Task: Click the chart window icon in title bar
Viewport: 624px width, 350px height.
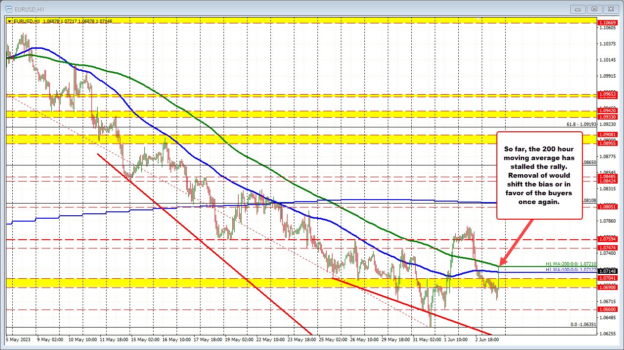Action: (8, 8)
